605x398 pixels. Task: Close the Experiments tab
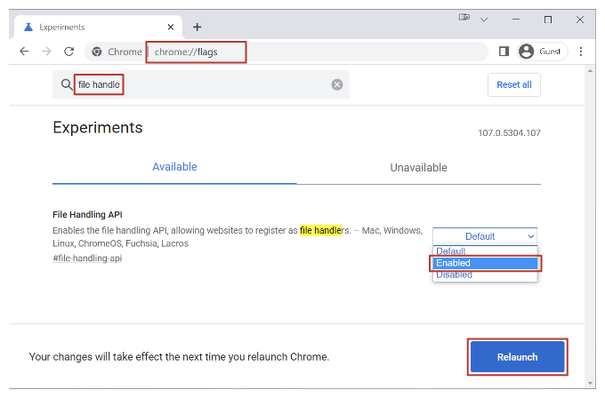click(x=171, y=27)
